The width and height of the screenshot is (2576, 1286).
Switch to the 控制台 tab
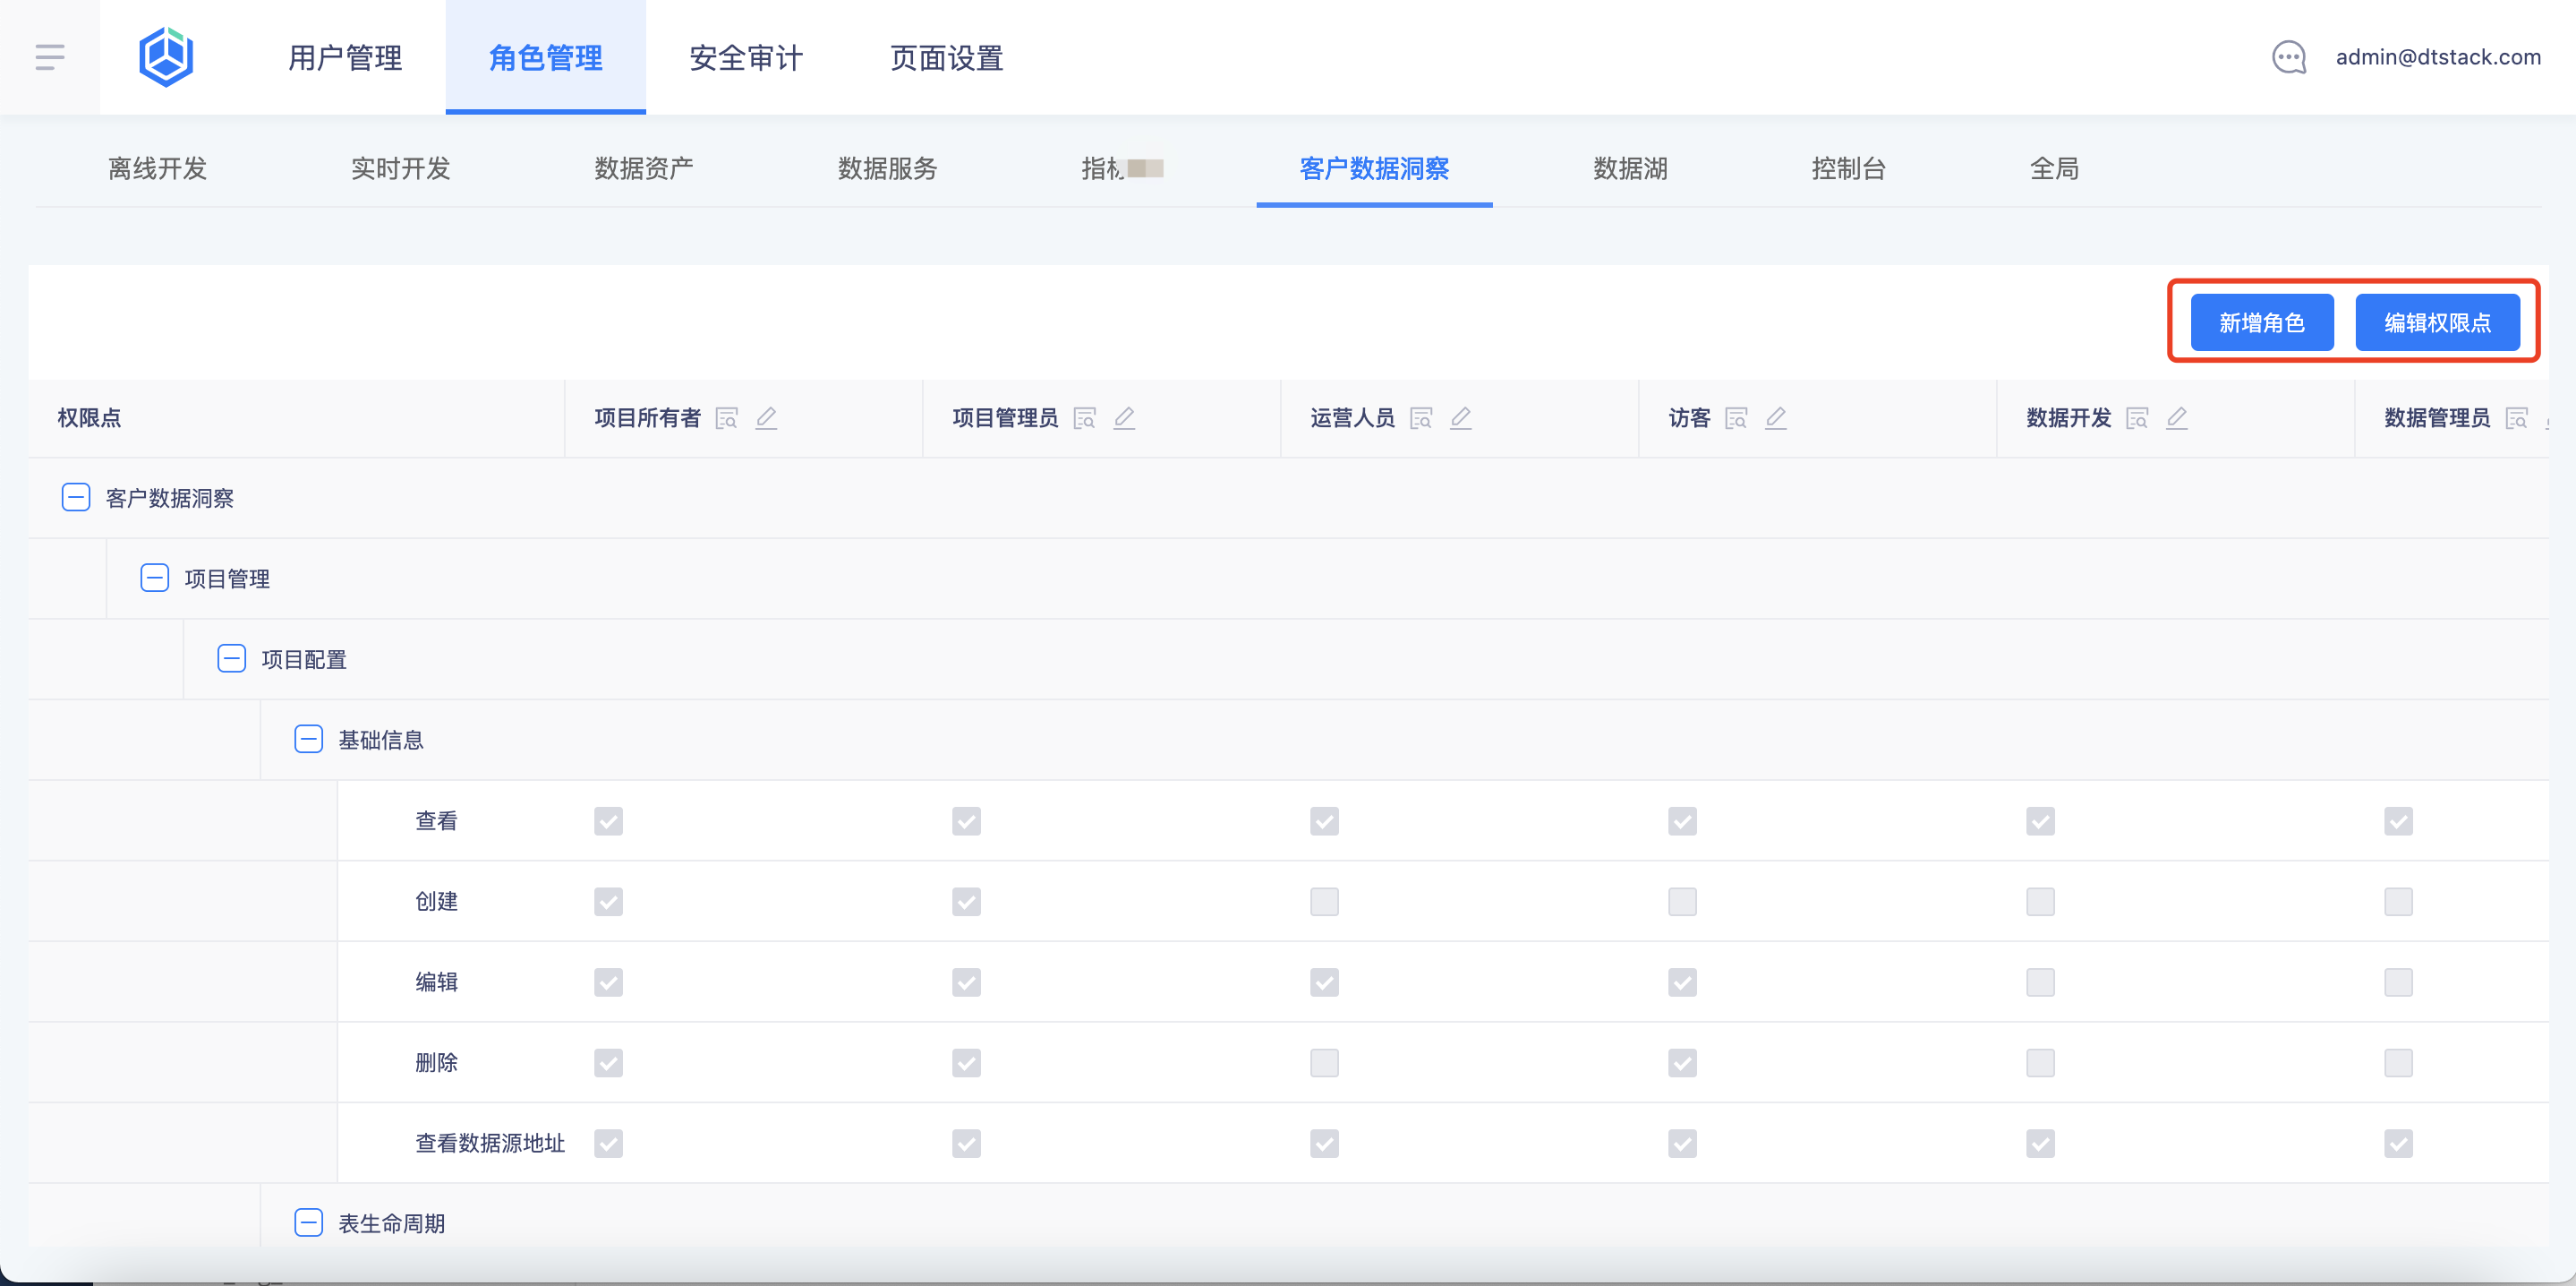1848,168
